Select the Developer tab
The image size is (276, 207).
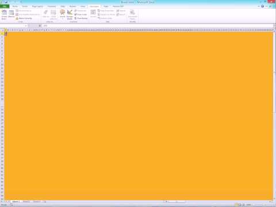coord(94,6)
